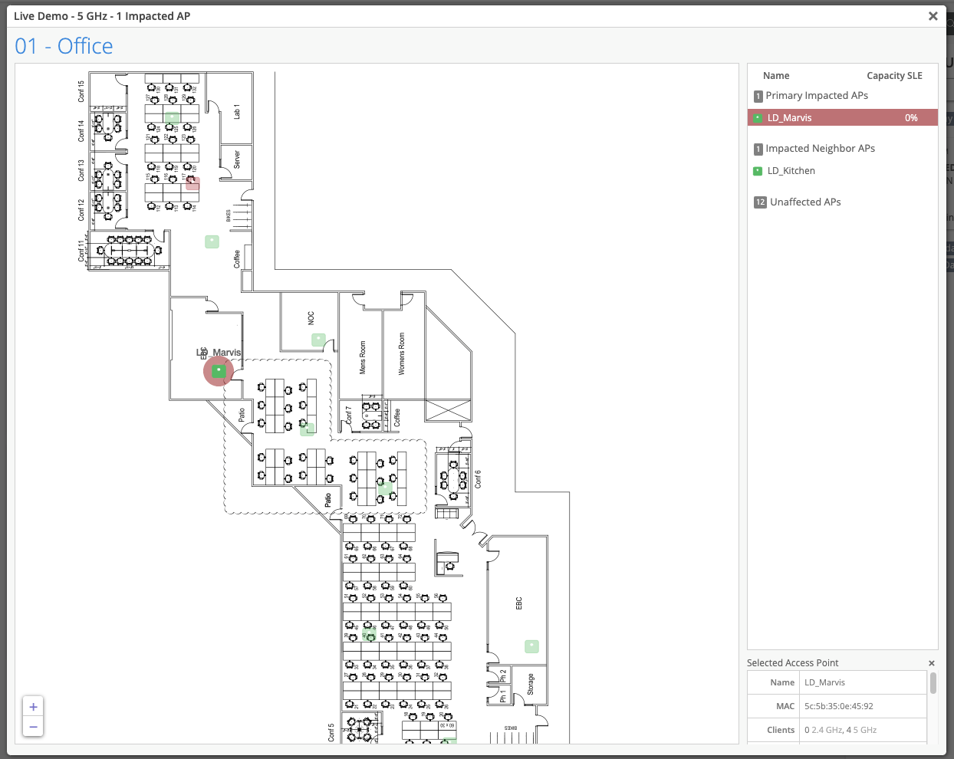Screen dimensions: 954x759
Task: Zoom out of the floor map
Action: pos(33,727)
